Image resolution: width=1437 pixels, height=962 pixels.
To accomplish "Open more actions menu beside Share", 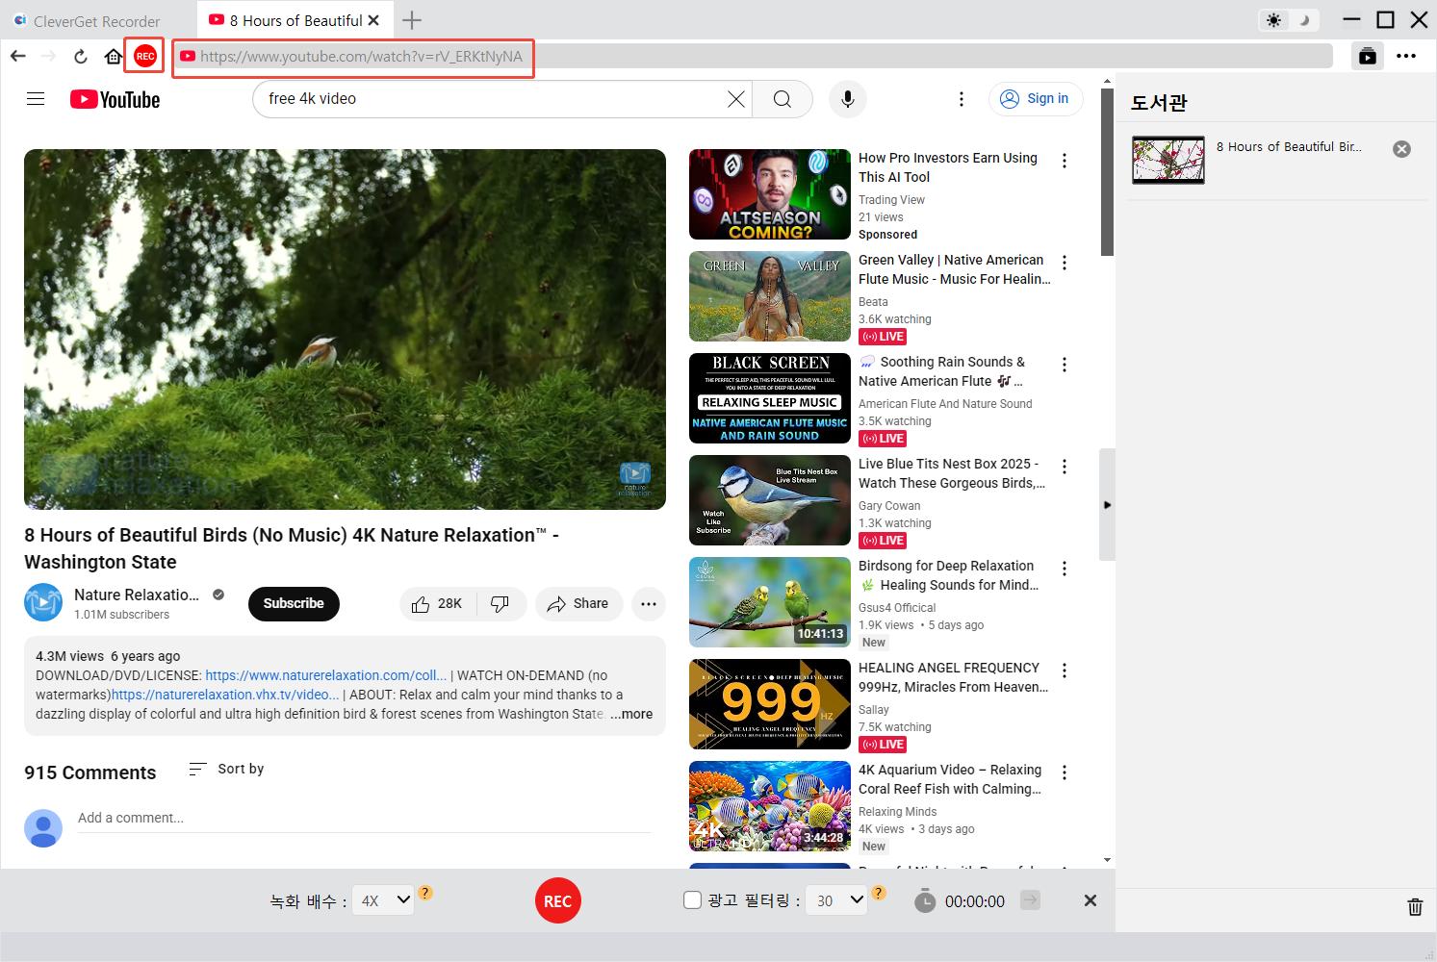I will 649,603.
